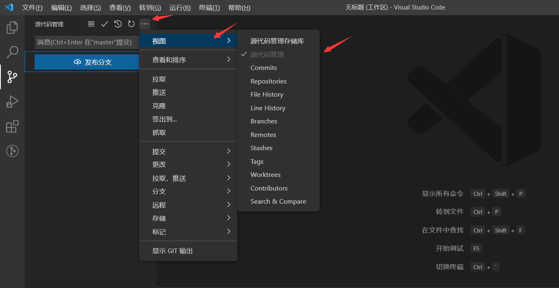The width and height of the screenshot is (559, 288).
Task: Select 显示 GIT 输出 menu entry
Action: pyautogui.click(x=188, y=251)
